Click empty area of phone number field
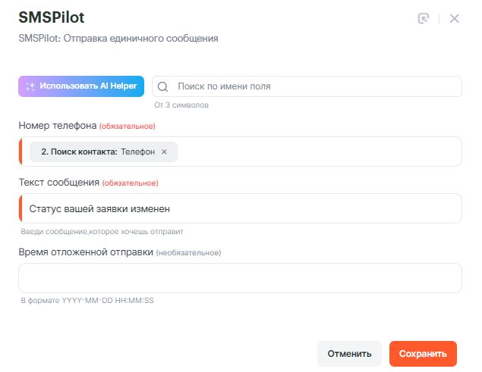The height and width of the screenshot is (372, 482). click(319, 152)
